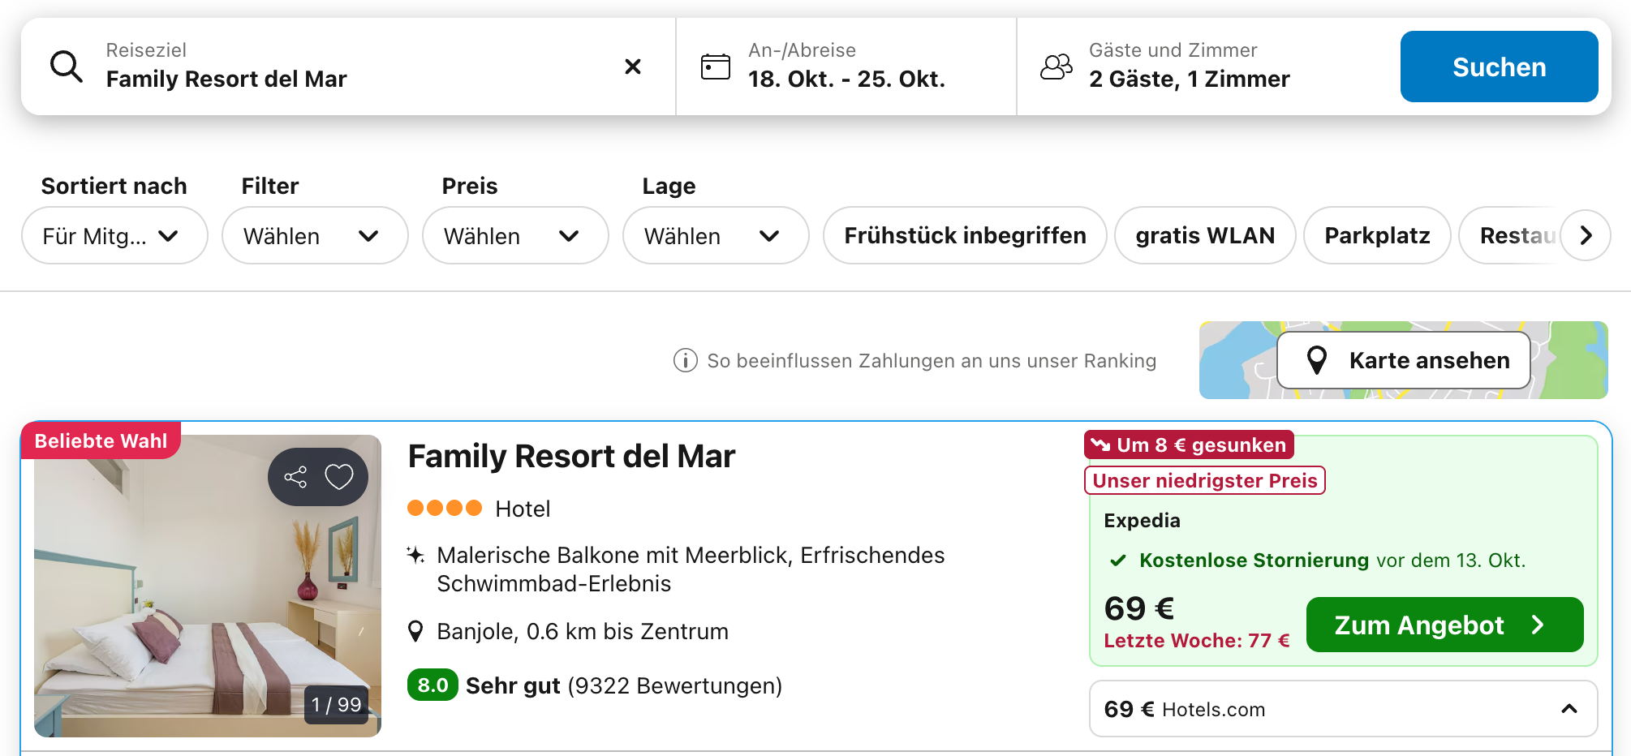Open the calendar icon for check-in dates
The height and width of the screenshot is (756, 1631).
pyautogui.click(x=715, y=67)
